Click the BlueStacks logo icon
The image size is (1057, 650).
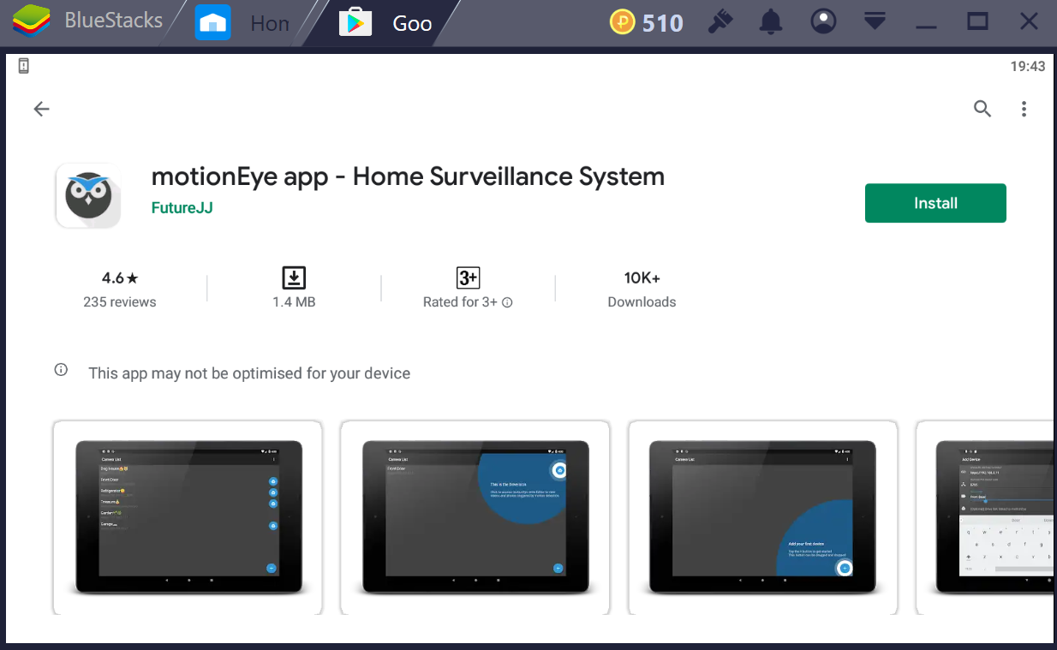(30, 22)
